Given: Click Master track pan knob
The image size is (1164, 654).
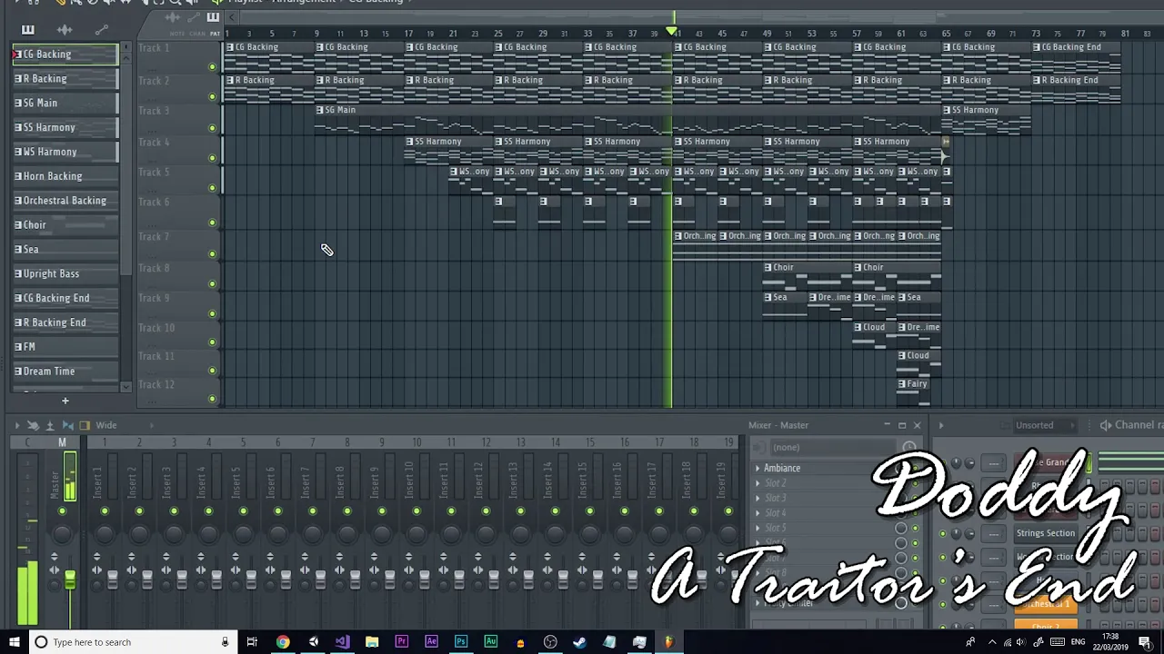Looking at the screenshot, I should pos(62,533).
